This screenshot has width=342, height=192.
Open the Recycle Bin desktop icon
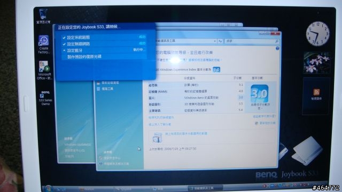point(43,17)
